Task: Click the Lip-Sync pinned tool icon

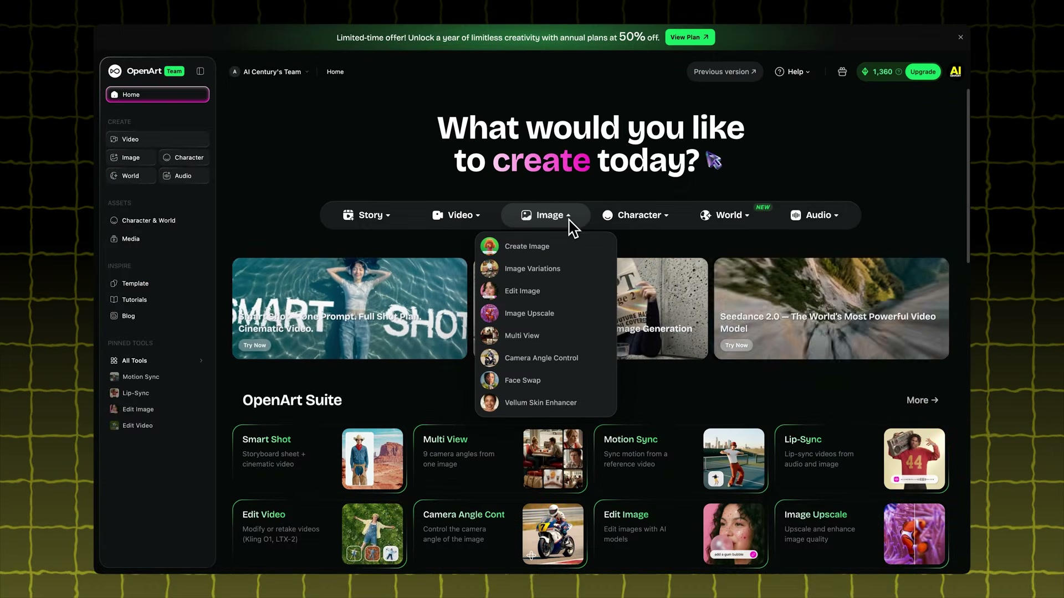Action: (x=114, y=393)
